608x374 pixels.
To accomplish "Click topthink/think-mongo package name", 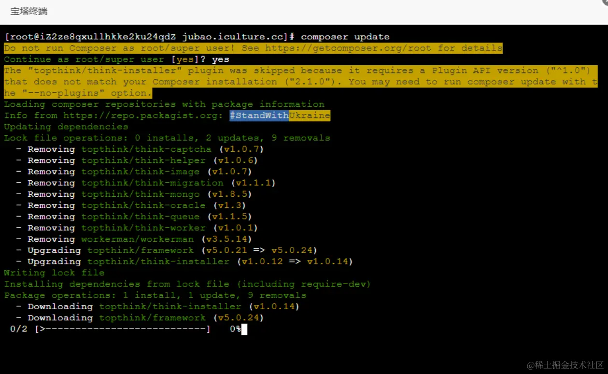I will coord(141,194).
